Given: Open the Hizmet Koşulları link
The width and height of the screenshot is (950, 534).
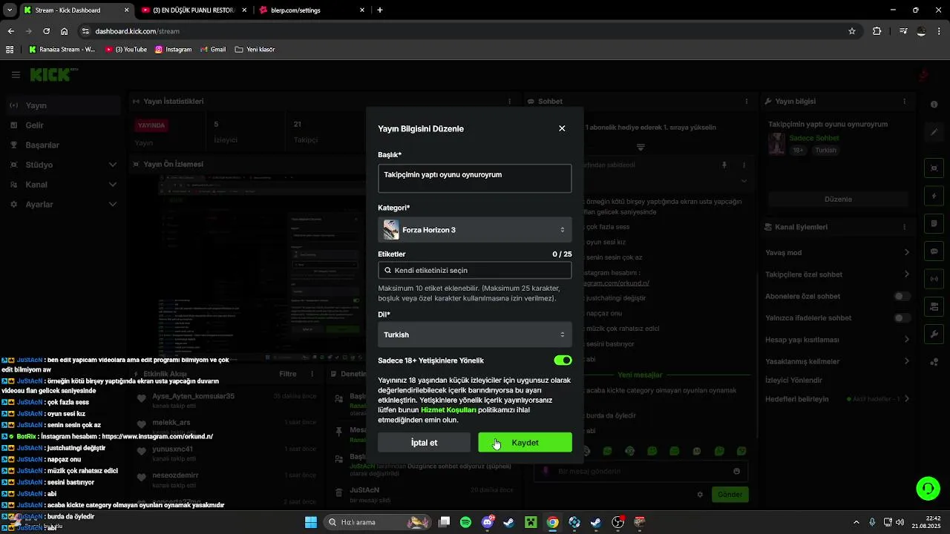Looking at the screenshot, I should point(448,409).
